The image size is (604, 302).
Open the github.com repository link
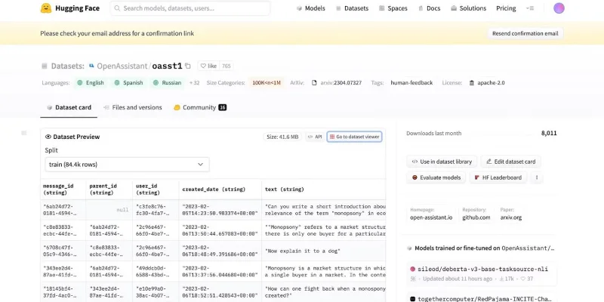point(476,217)
